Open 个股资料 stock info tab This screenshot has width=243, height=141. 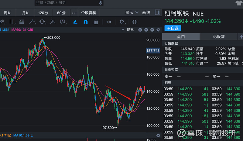(x=89, y=13)
